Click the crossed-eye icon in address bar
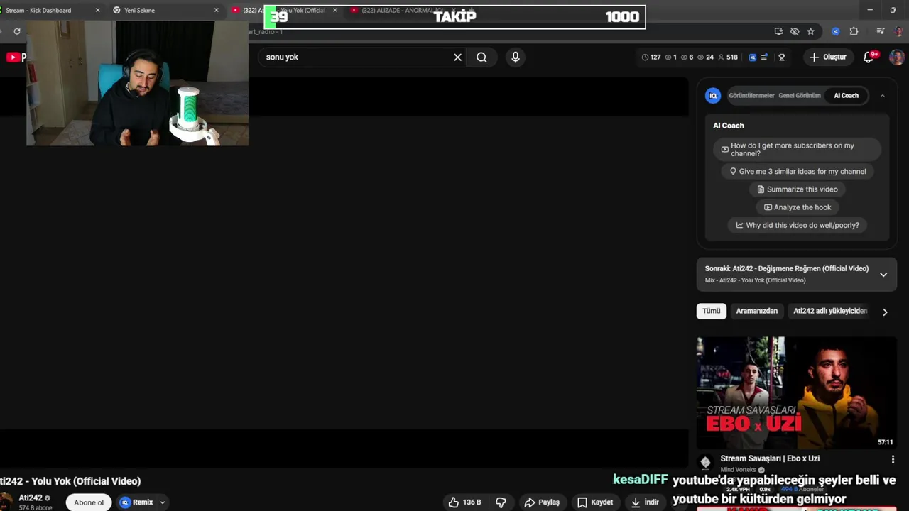The width and height of the screenshot is (909, 511). click(x=795, y=31)
